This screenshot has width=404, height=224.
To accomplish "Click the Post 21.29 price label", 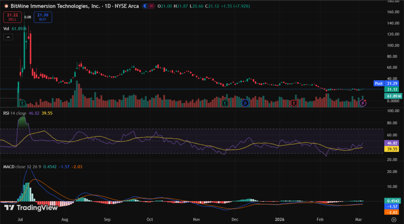I will point(387,83).
